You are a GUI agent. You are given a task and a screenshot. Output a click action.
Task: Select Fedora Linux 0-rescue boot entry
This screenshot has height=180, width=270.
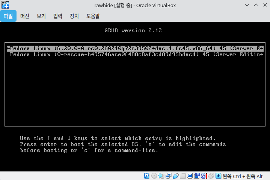coord(135,55)
